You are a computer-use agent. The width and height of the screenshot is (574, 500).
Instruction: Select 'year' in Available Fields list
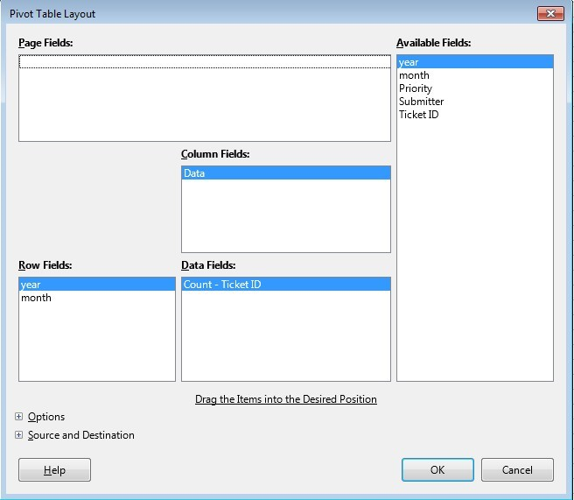click(475, 62)
